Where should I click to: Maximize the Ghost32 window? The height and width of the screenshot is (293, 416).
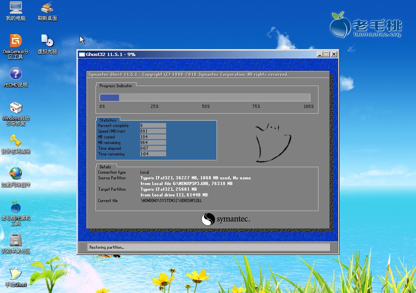tap(326, 54)
